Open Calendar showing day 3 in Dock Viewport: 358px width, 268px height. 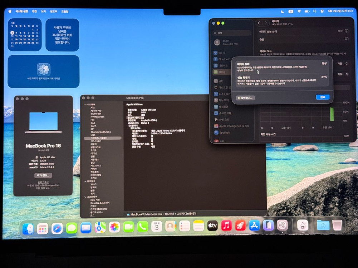157,226
